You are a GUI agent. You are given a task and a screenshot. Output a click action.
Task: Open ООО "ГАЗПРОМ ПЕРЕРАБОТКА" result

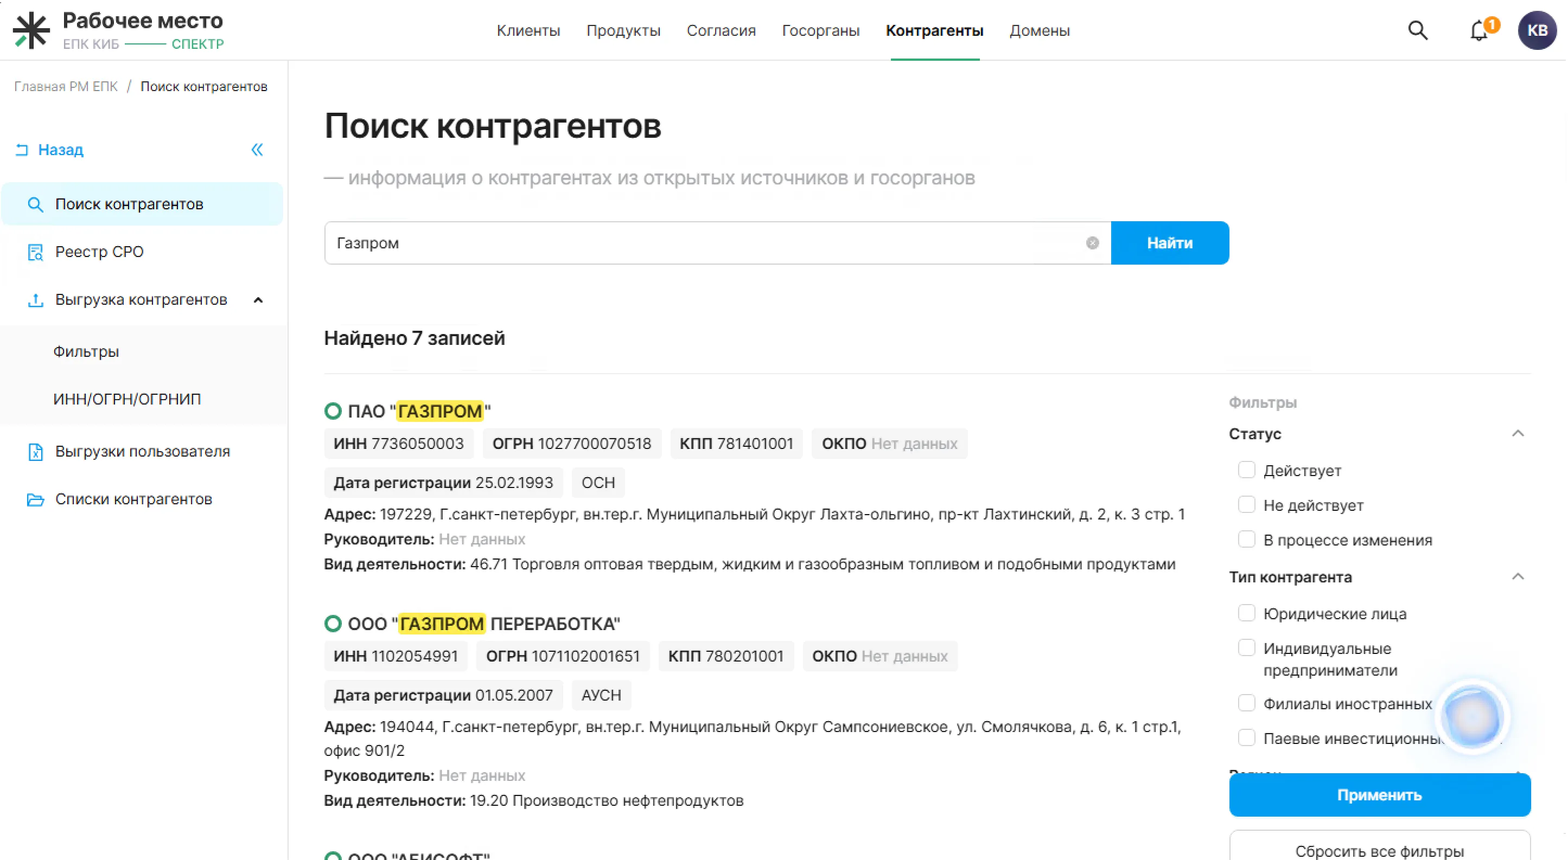point(484,624)
